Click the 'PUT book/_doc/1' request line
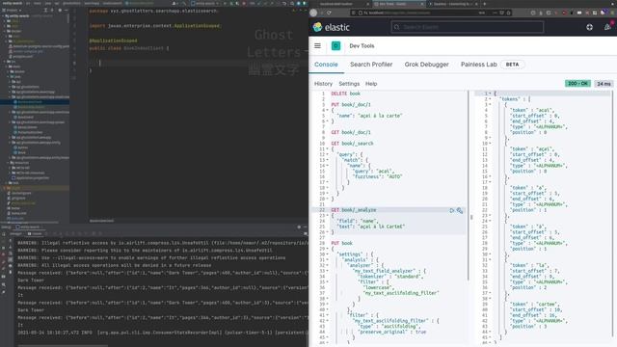The width and height of the screenshot is (617, 347). 351,105
